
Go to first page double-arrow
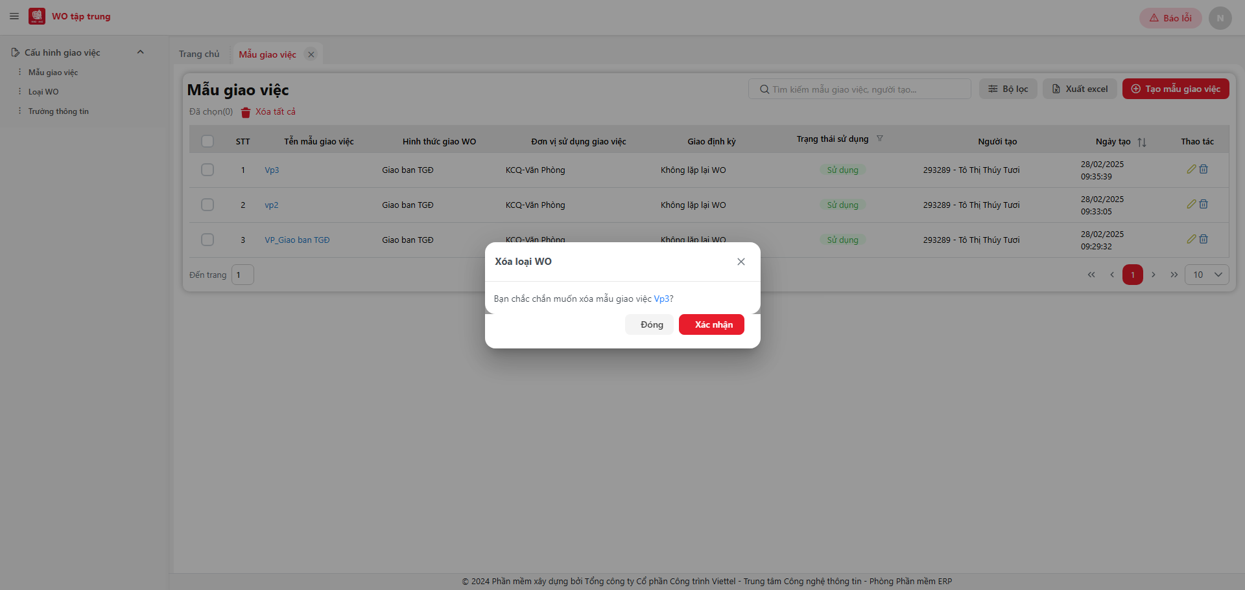pyautogui.click(x=1091, y=275)
